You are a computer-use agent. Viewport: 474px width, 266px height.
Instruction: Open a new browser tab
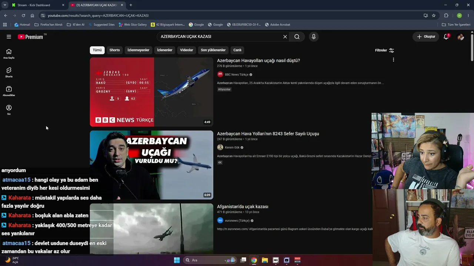click(x=131, y=5)
